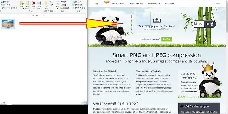
Task: Click the 'Can anyone tell the difference?' heading
Action: tap(116, 103)
